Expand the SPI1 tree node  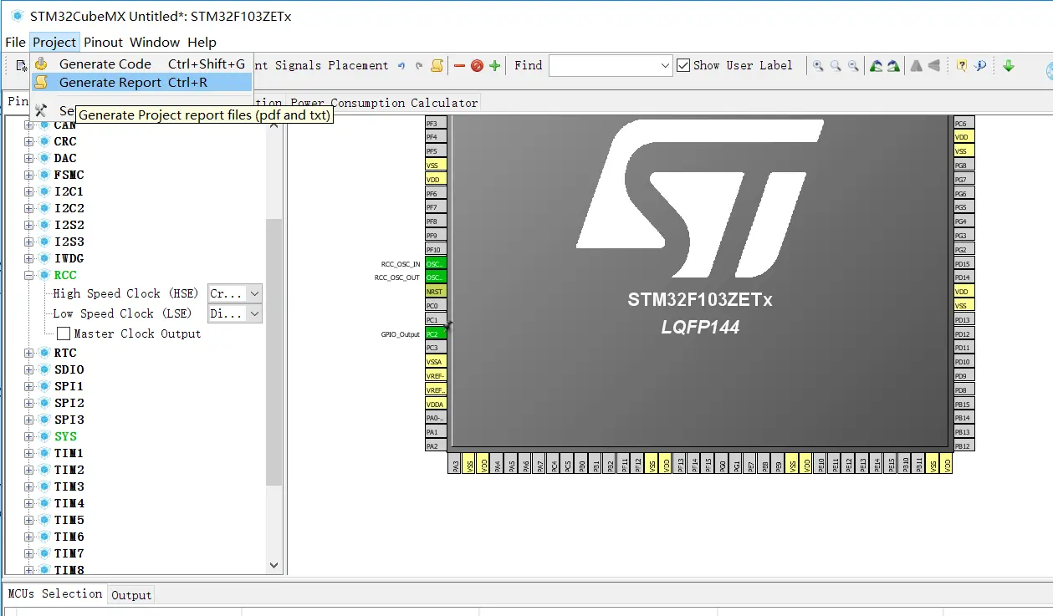pos(29,386)
